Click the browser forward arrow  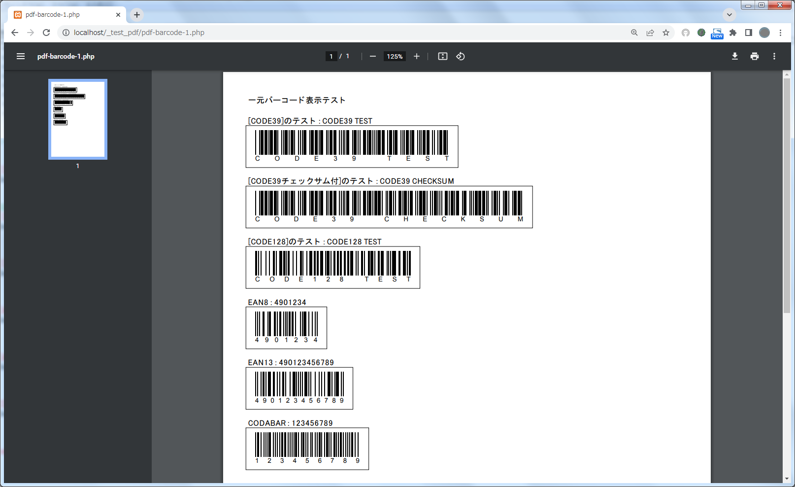pyautogui.click(x=31, y=33)
